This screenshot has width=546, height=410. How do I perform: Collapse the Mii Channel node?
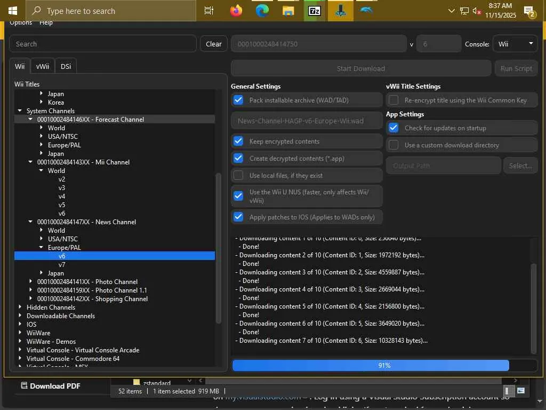click(x=30, y=162)
